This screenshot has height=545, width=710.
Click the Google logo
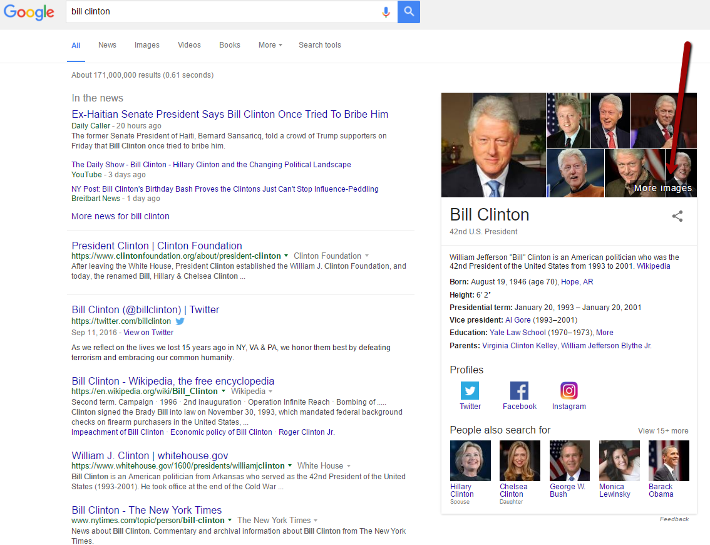[x=29, y=12]
